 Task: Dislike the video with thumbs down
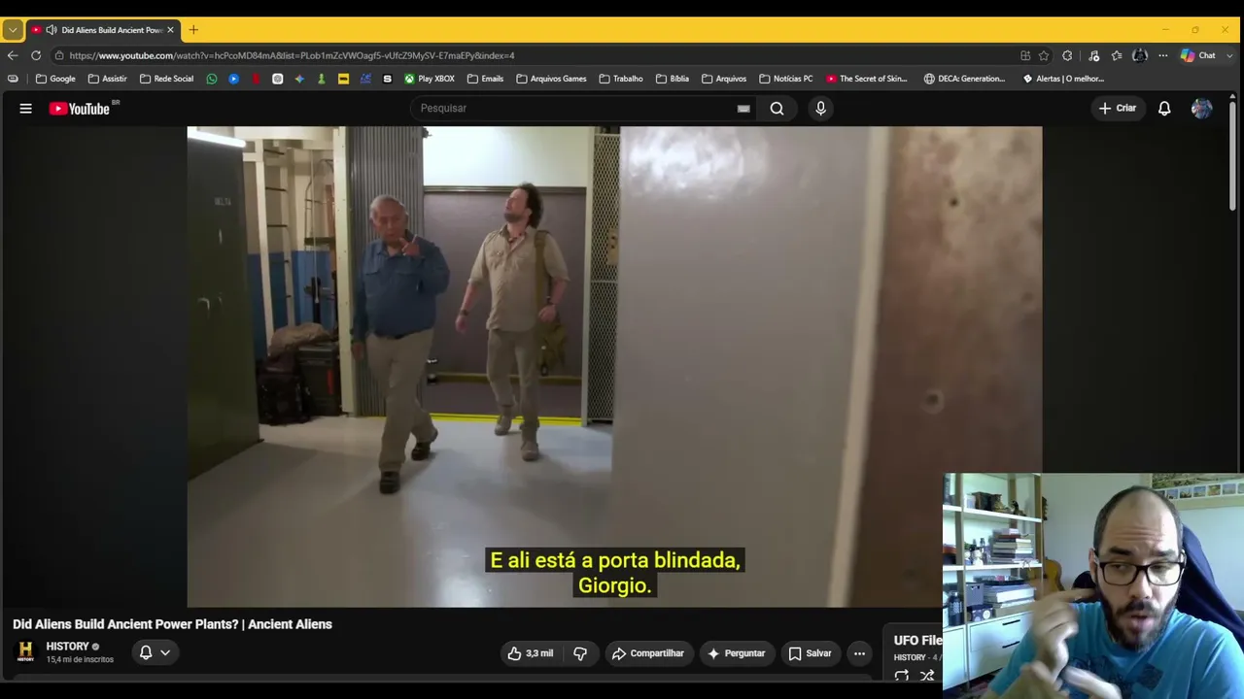pyautogui.click(x=580, y=653)
